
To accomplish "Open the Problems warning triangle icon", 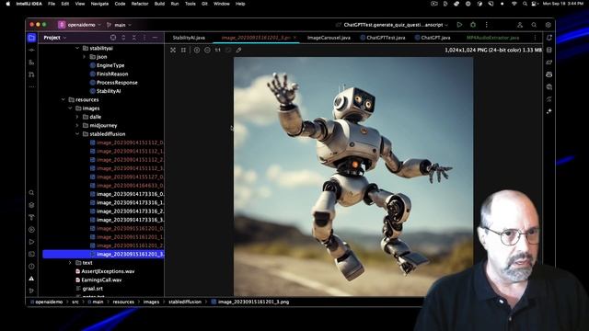I will (31, 279).
